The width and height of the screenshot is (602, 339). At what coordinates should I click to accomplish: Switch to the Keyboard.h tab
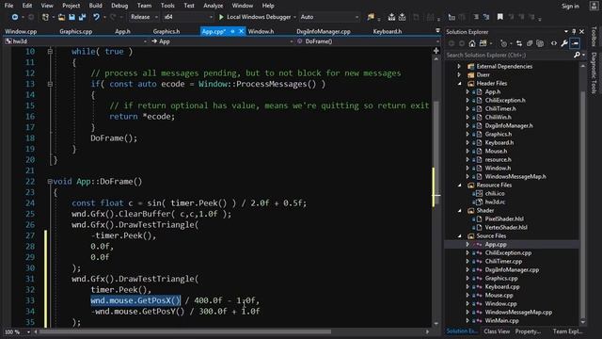click(388, 31)
